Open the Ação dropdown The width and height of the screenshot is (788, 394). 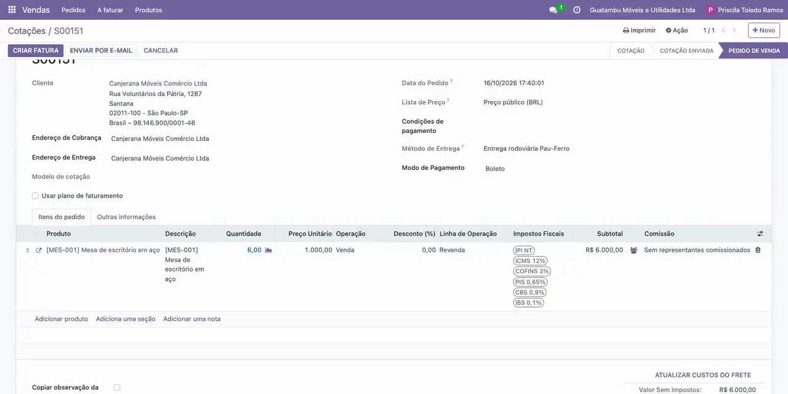677,30
